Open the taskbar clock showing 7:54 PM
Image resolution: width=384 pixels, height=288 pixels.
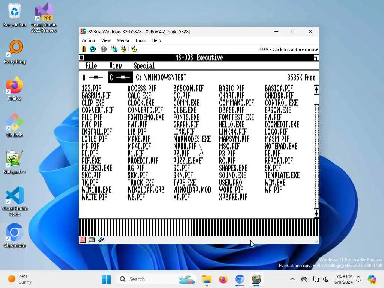[x=343, y=279]
